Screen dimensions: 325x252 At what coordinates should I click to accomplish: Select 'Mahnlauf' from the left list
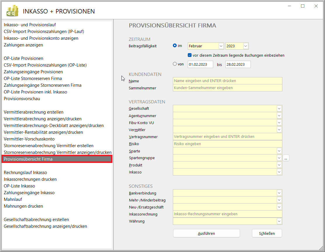(x=13, y=199)
